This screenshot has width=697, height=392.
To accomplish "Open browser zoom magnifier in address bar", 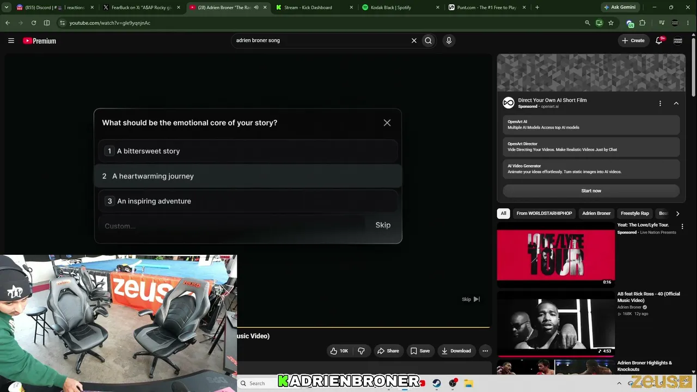I will point(587,23).
